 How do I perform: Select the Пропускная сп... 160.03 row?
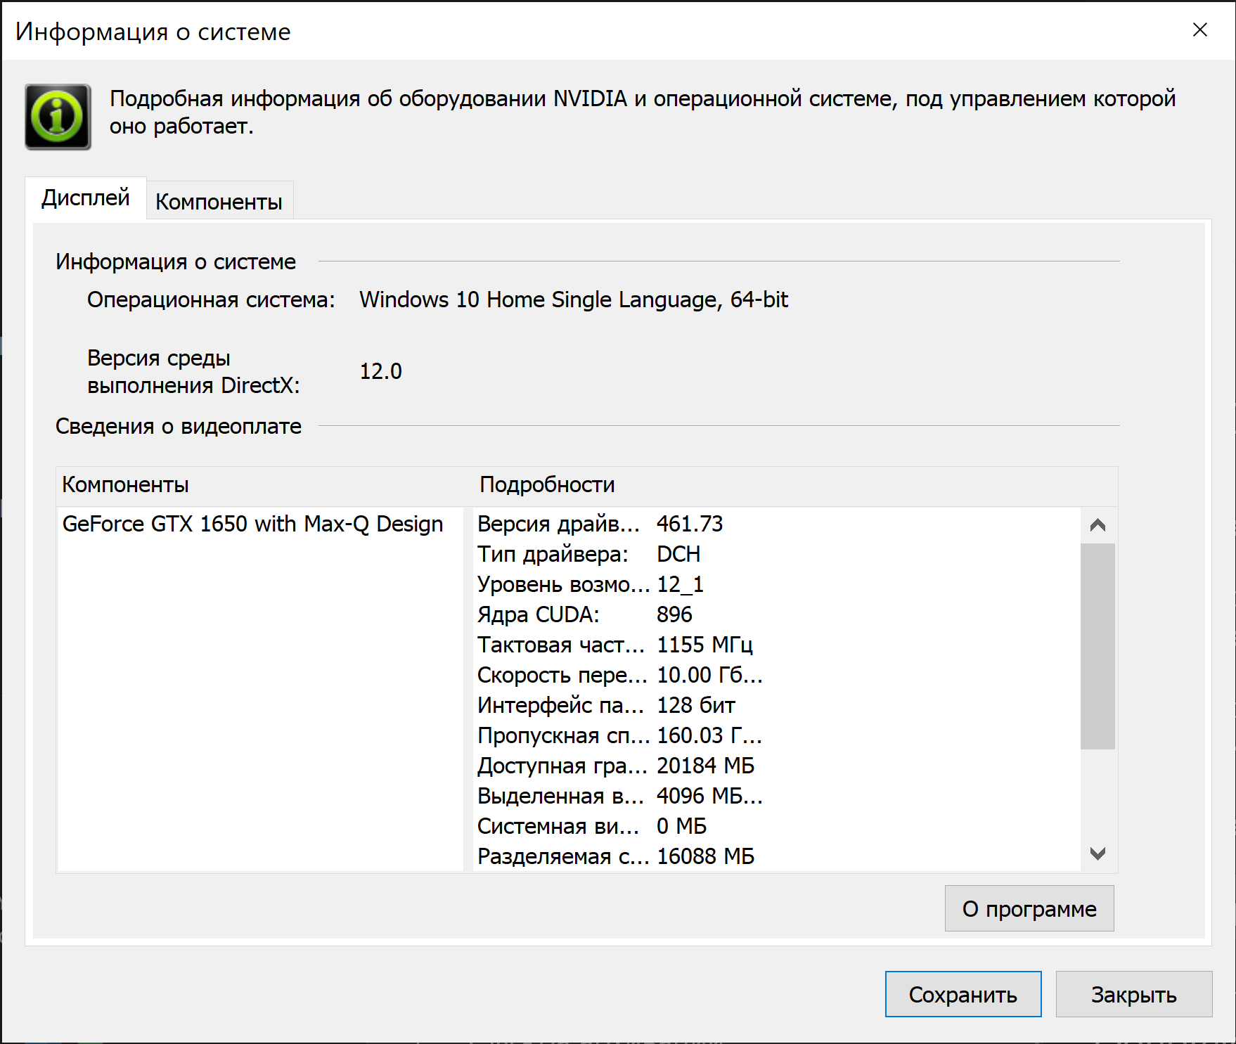tap(776, 735)
